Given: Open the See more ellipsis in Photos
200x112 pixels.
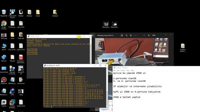Looking at the screenshot, I should pos(135,35).
